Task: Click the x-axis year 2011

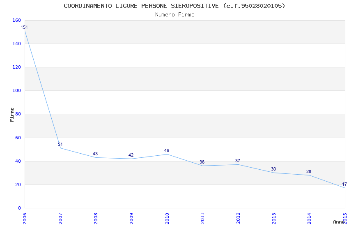Action: [x=202, y=219]
